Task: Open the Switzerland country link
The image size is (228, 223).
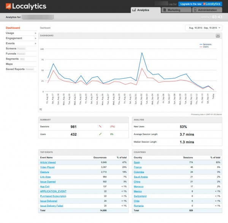Action: (x=140, y=196)
